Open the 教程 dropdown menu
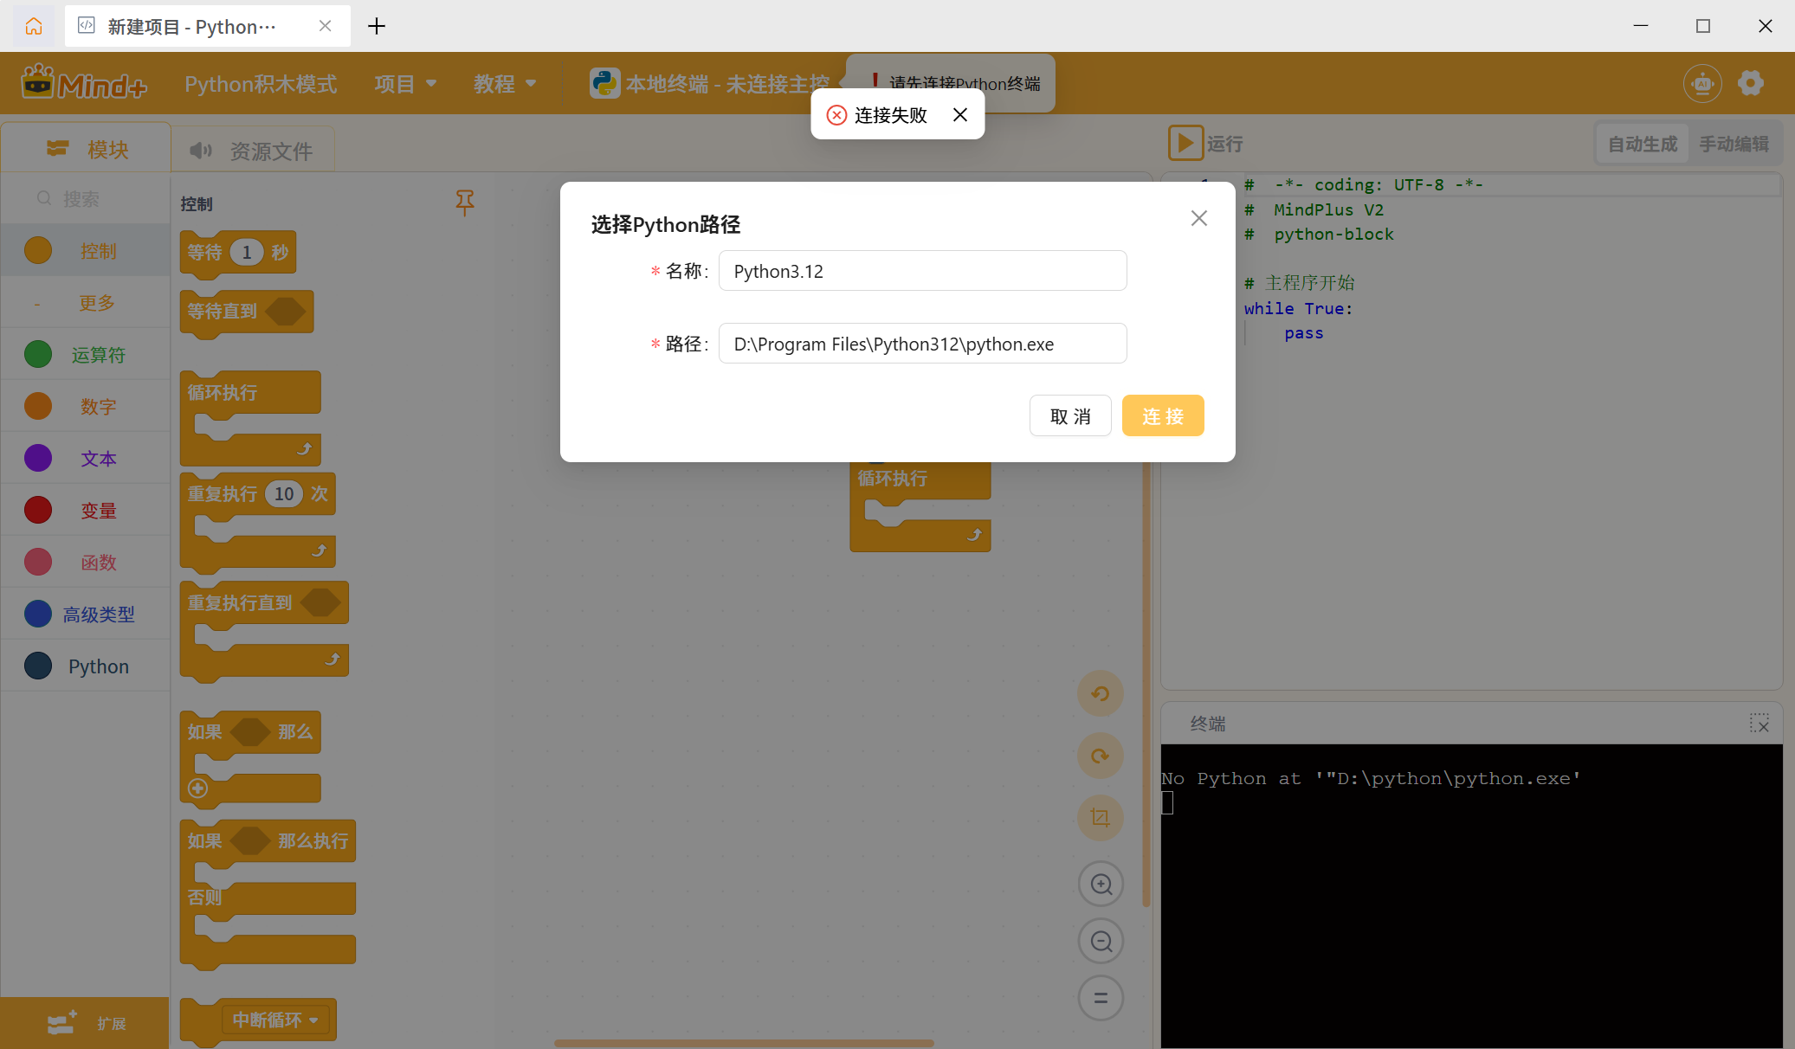 click(x=505, y=83)
